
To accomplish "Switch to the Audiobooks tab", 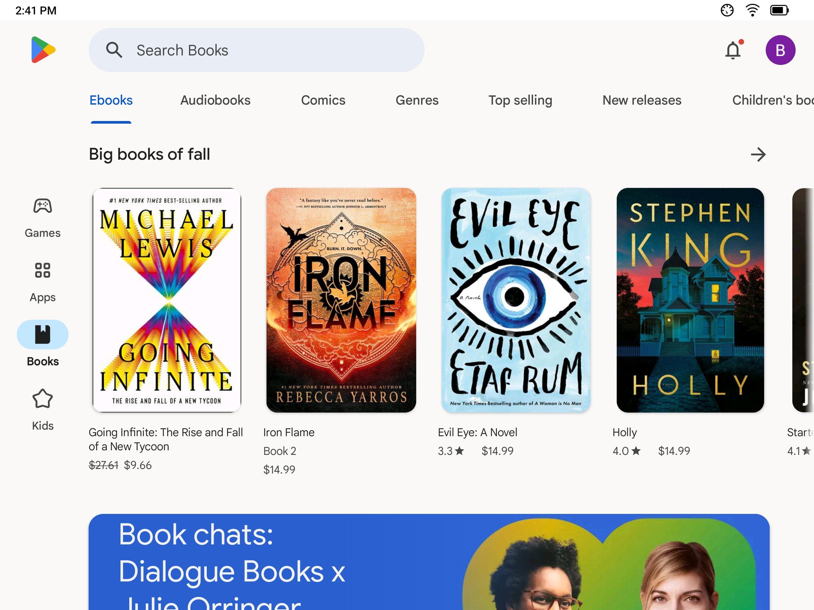I will [x=215, y=100].
